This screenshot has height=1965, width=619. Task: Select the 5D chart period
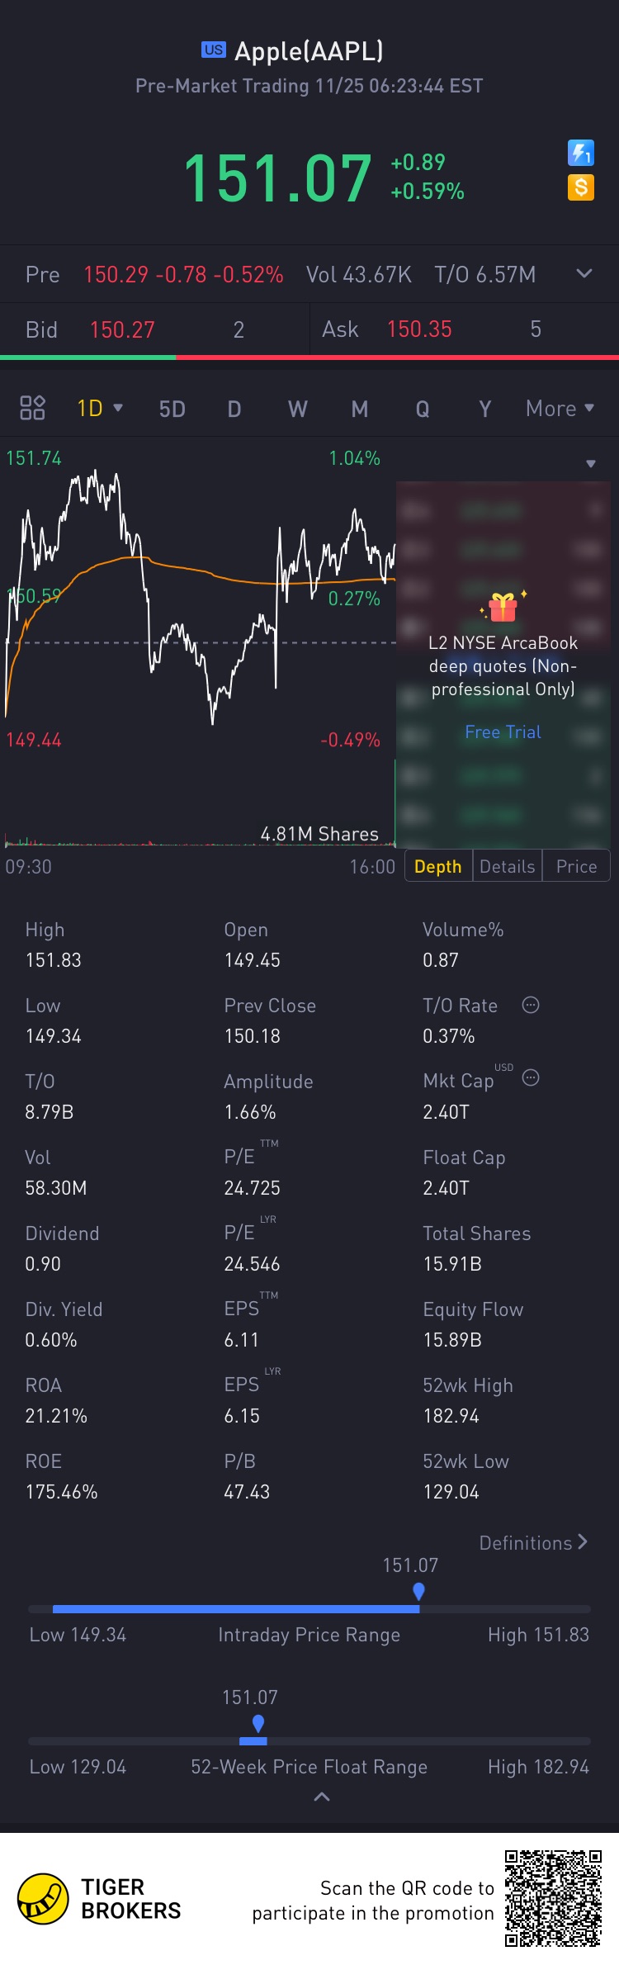click(x=172, y=409)
